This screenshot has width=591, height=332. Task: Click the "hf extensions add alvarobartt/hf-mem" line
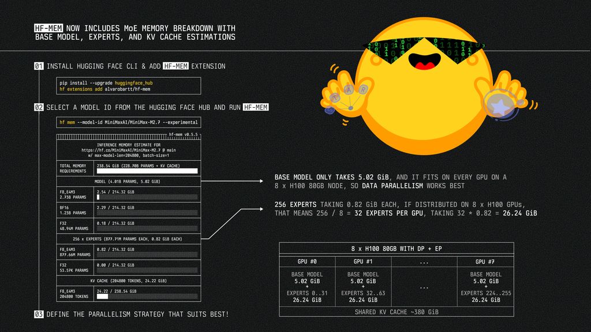tap(105, 89)
